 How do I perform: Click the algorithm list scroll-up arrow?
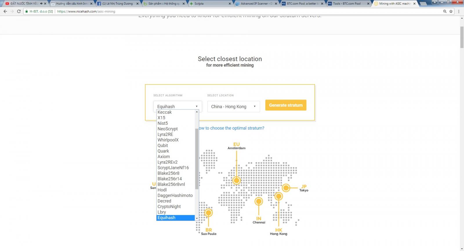[197, 112]
